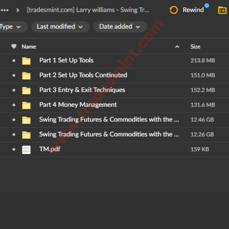The image size is (229, 229).
Task: Open the Date added filter dropdown
Action: (120, 27)
